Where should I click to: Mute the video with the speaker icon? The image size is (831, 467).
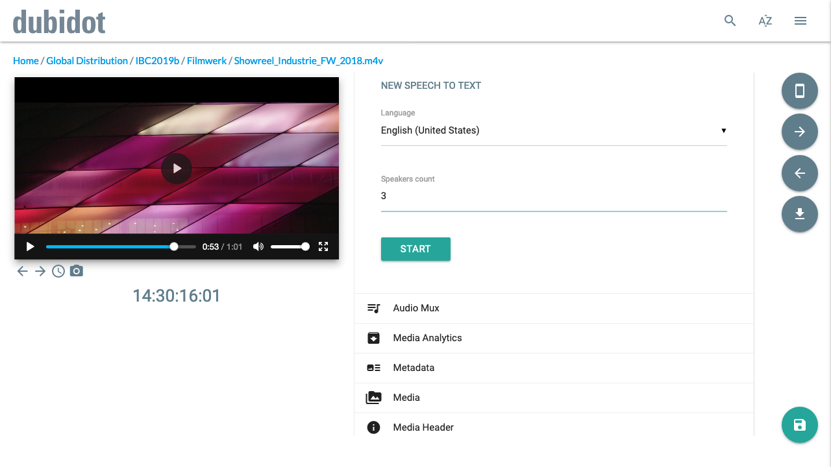pyautogui.click(x=258, y=246)
